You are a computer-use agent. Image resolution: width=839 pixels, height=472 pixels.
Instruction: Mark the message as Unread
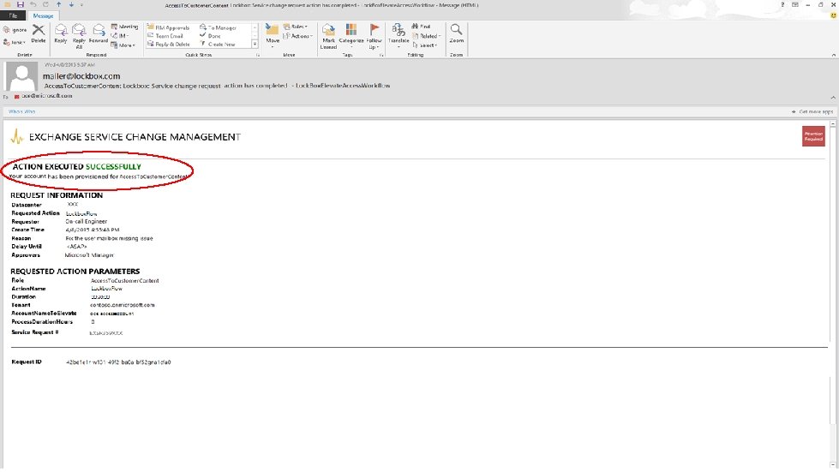(x=328, y=36)
